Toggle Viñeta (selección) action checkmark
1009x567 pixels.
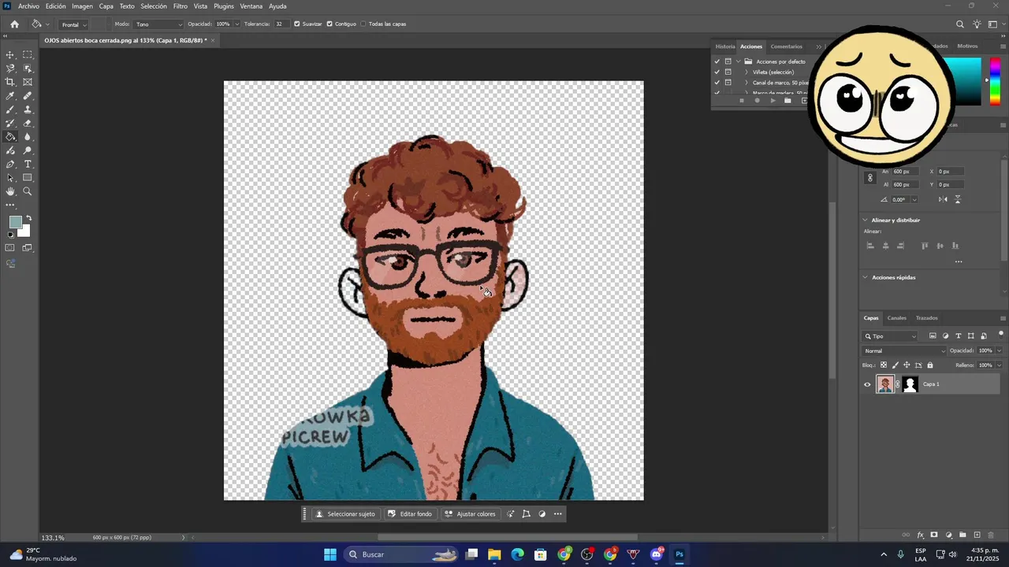tap(717, 72)
